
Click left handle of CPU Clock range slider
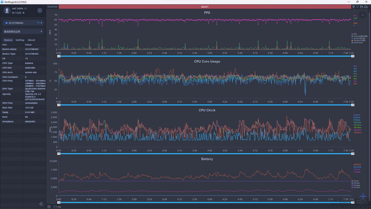pos(59,154)
